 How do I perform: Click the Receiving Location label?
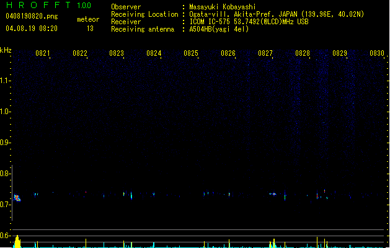[x=144, y=14]
